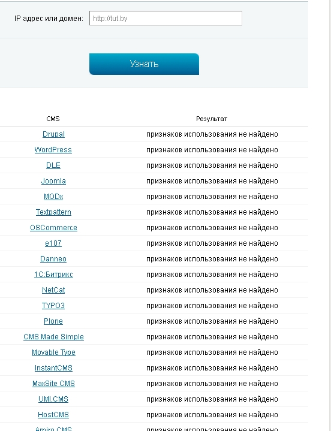Open the InstantCMS link

click(x=53, y=368)
